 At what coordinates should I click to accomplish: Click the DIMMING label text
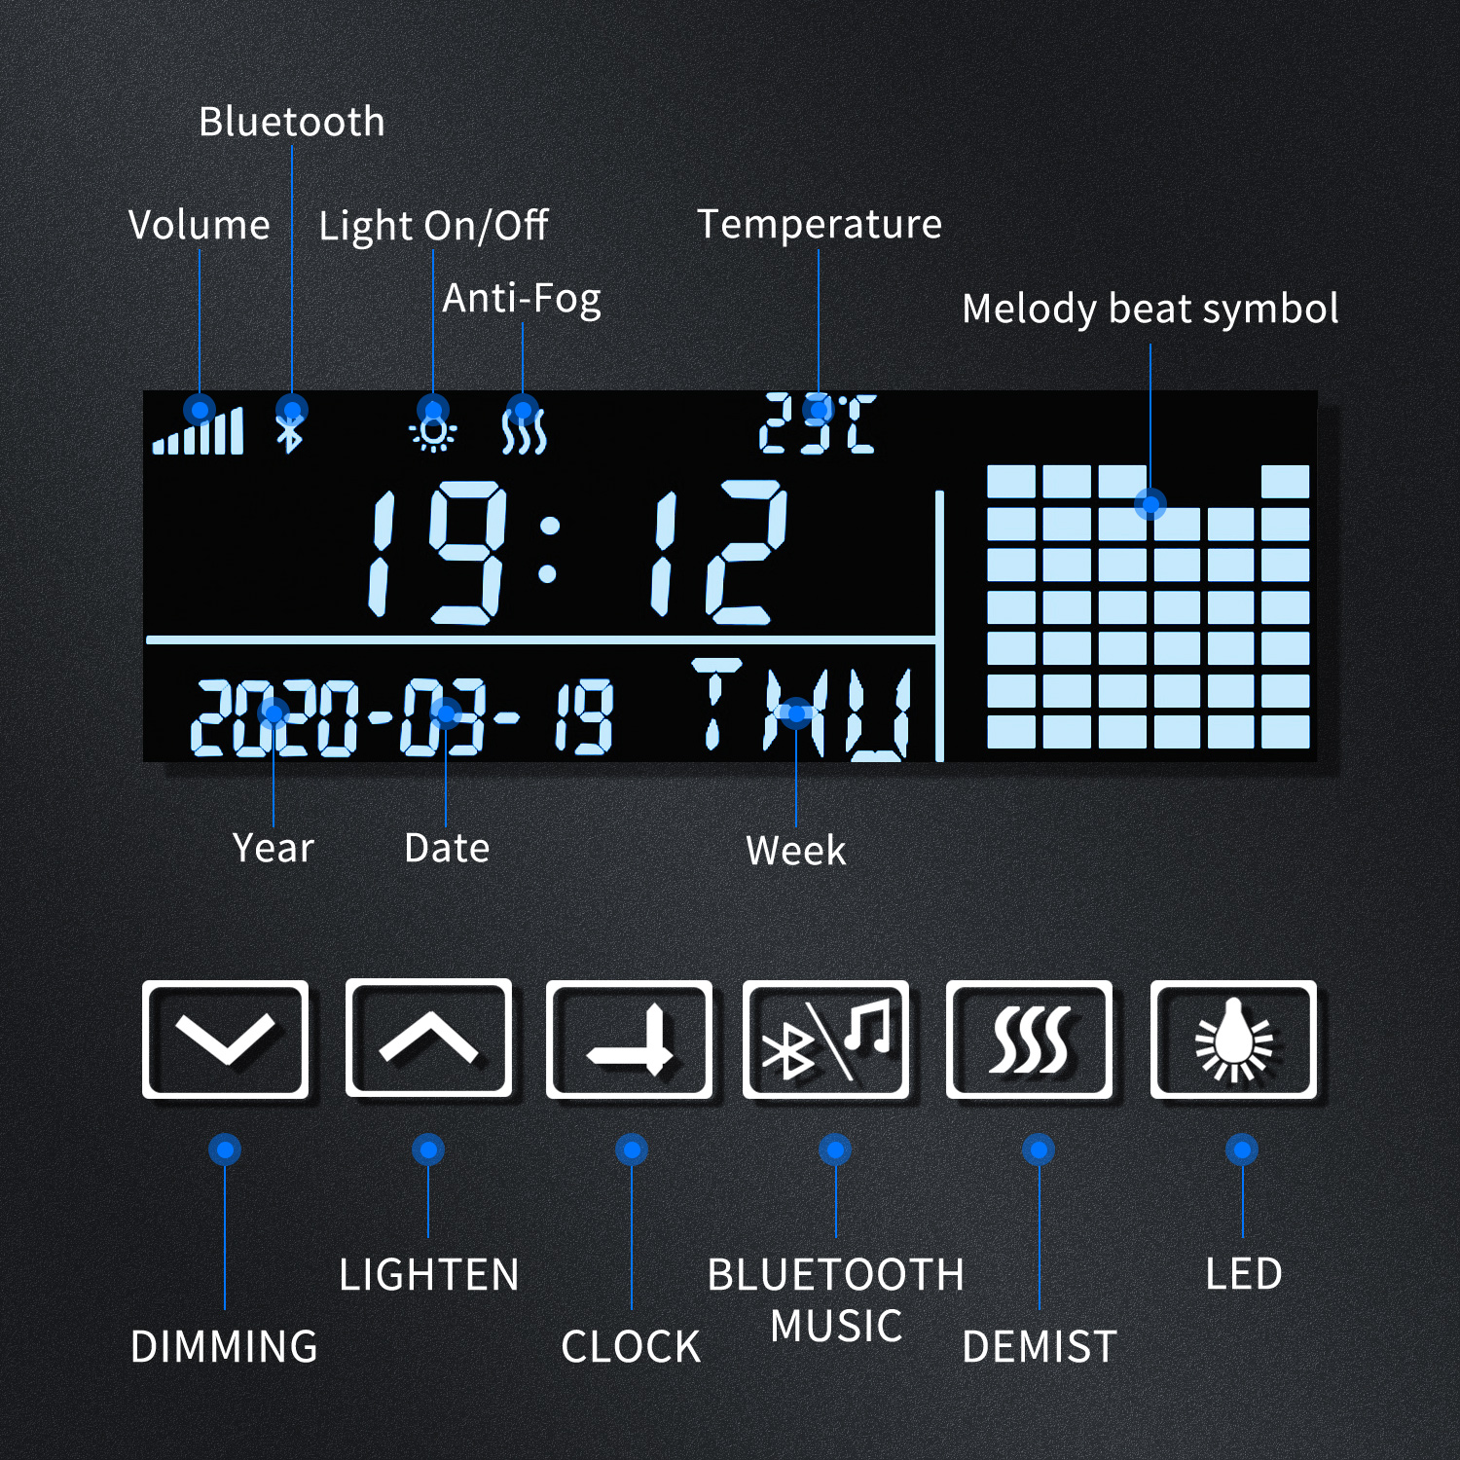[224, 1347]
